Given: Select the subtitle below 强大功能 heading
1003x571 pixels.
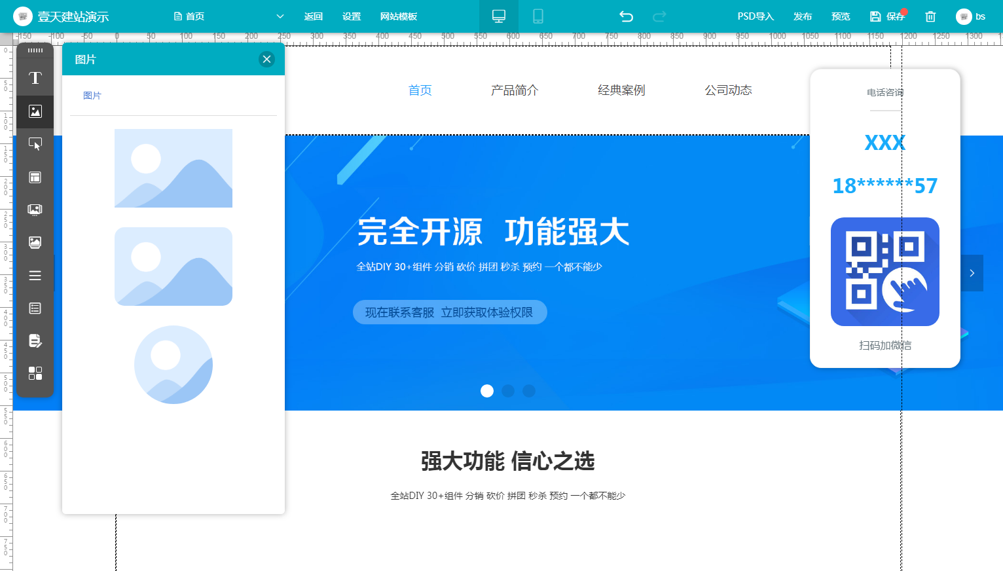Looking at the screenshot, I should [507, 496].
